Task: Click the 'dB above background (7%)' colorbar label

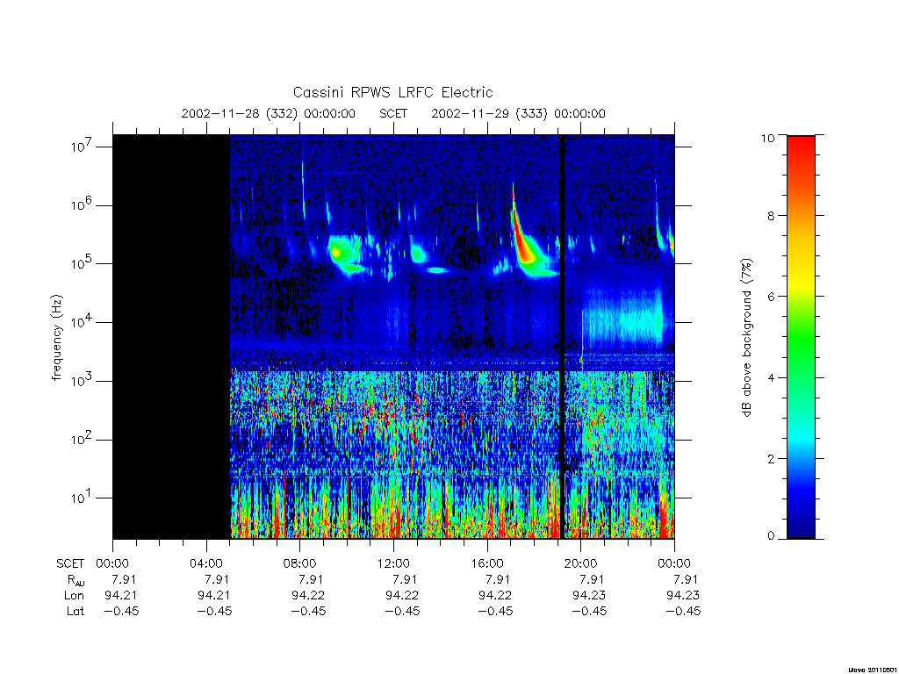Action: point(746,338)
